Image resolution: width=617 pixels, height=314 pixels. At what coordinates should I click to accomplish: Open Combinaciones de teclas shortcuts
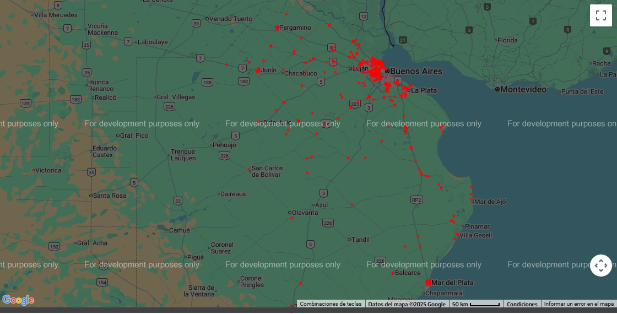point(331,304)
